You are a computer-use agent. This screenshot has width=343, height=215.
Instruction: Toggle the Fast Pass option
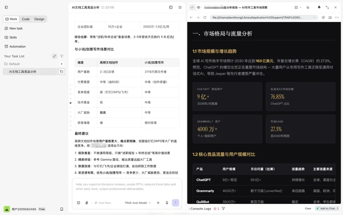pyautogui.click(x=103, y=203)
